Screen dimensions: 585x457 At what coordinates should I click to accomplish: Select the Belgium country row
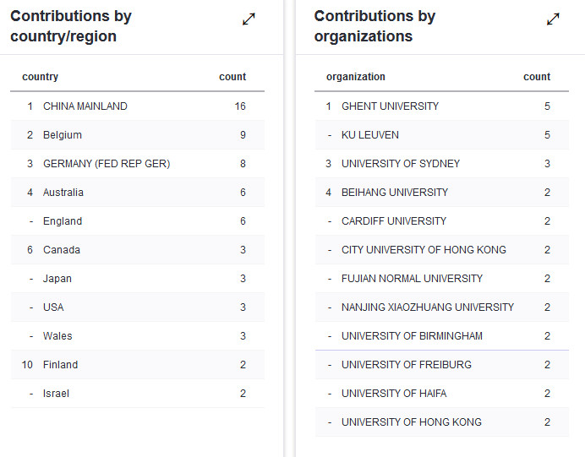coord(63,135)
